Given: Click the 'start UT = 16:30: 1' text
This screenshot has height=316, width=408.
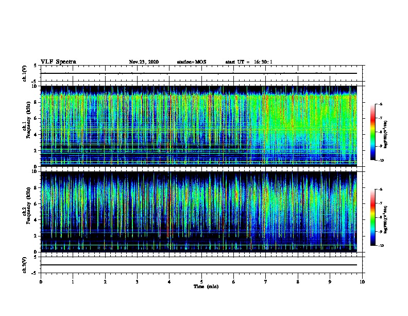Looking at the screenshot, I should click(x=249, y=62).
